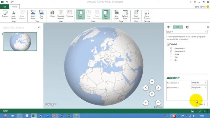Open Outlook from the taskbar
Image resolution: width=210 pixels, height=118 pixels.
pos(48,116)
